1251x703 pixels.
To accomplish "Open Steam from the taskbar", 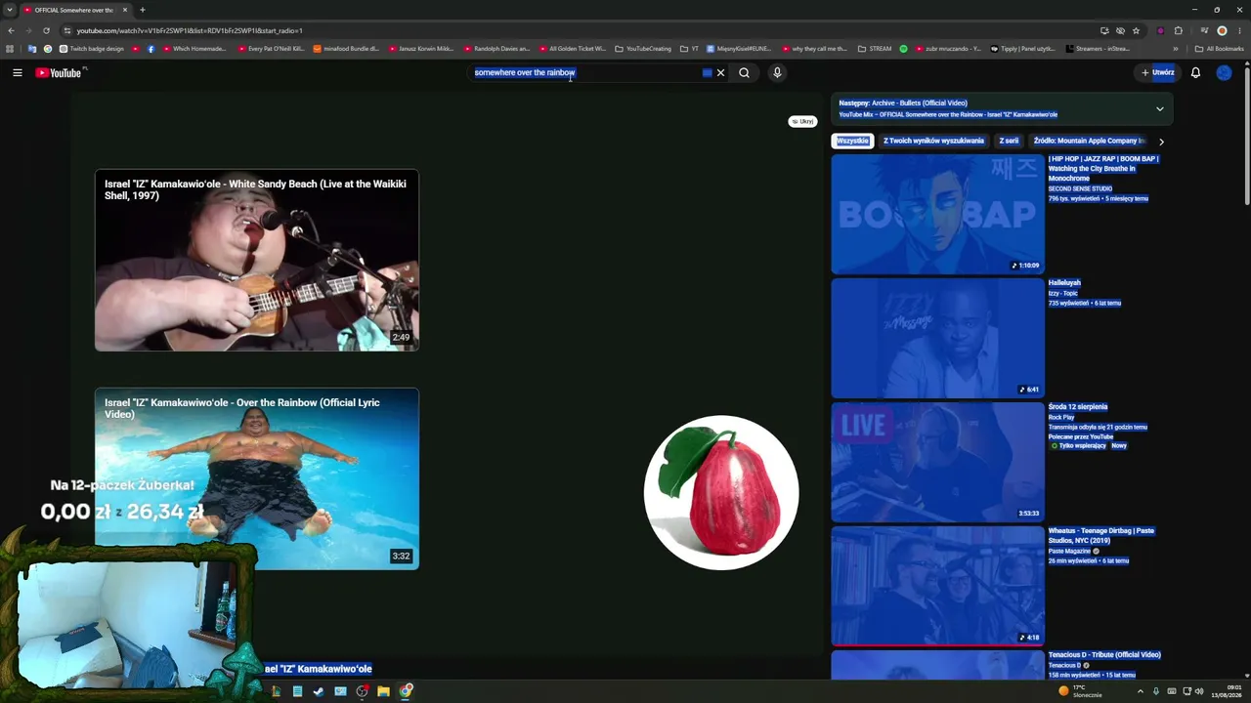I will [x=319, y=691].
